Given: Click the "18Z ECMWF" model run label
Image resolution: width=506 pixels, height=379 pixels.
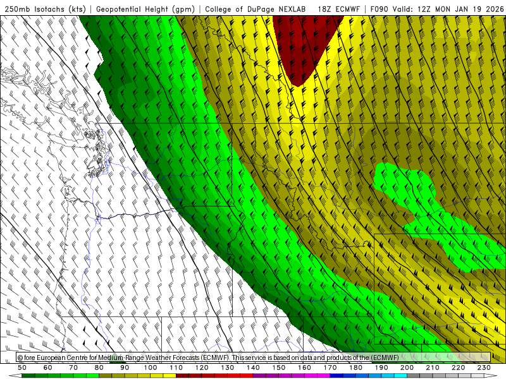Looking at the screenshot, I should pos(338,9).
